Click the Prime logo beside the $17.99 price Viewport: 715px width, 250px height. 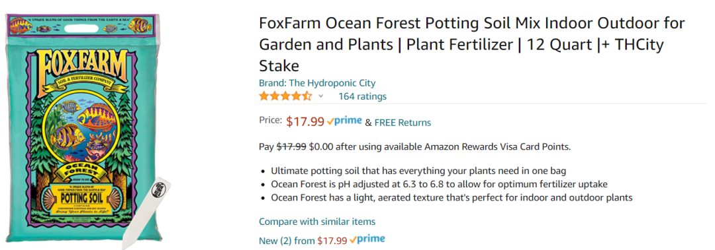pyautogui.click(x=344, y=121)
